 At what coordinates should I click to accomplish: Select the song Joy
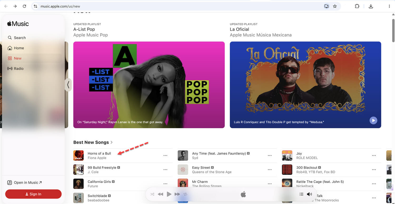click(299, 153)
